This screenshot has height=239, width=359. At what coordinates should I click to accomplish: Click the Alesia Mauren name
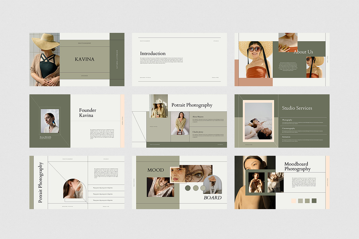198,117
